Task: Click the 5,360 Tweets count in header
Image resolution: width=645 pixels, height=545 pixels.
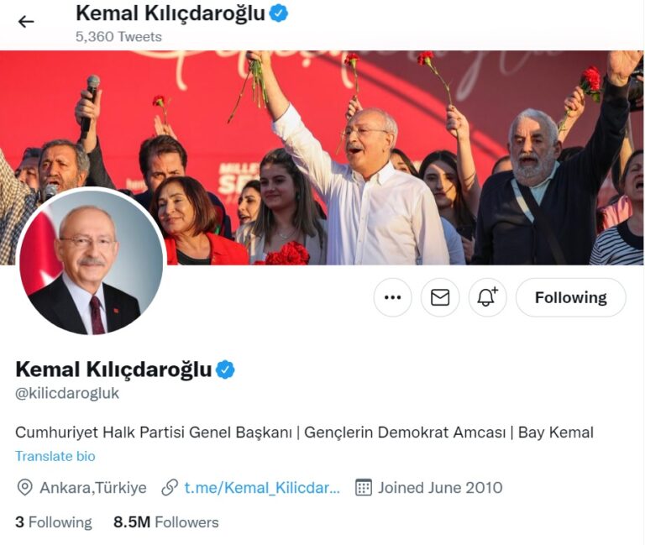Action: click(x=118, y=37)
